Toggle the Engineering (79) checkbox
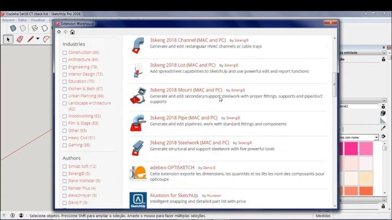 pos(65,67)
